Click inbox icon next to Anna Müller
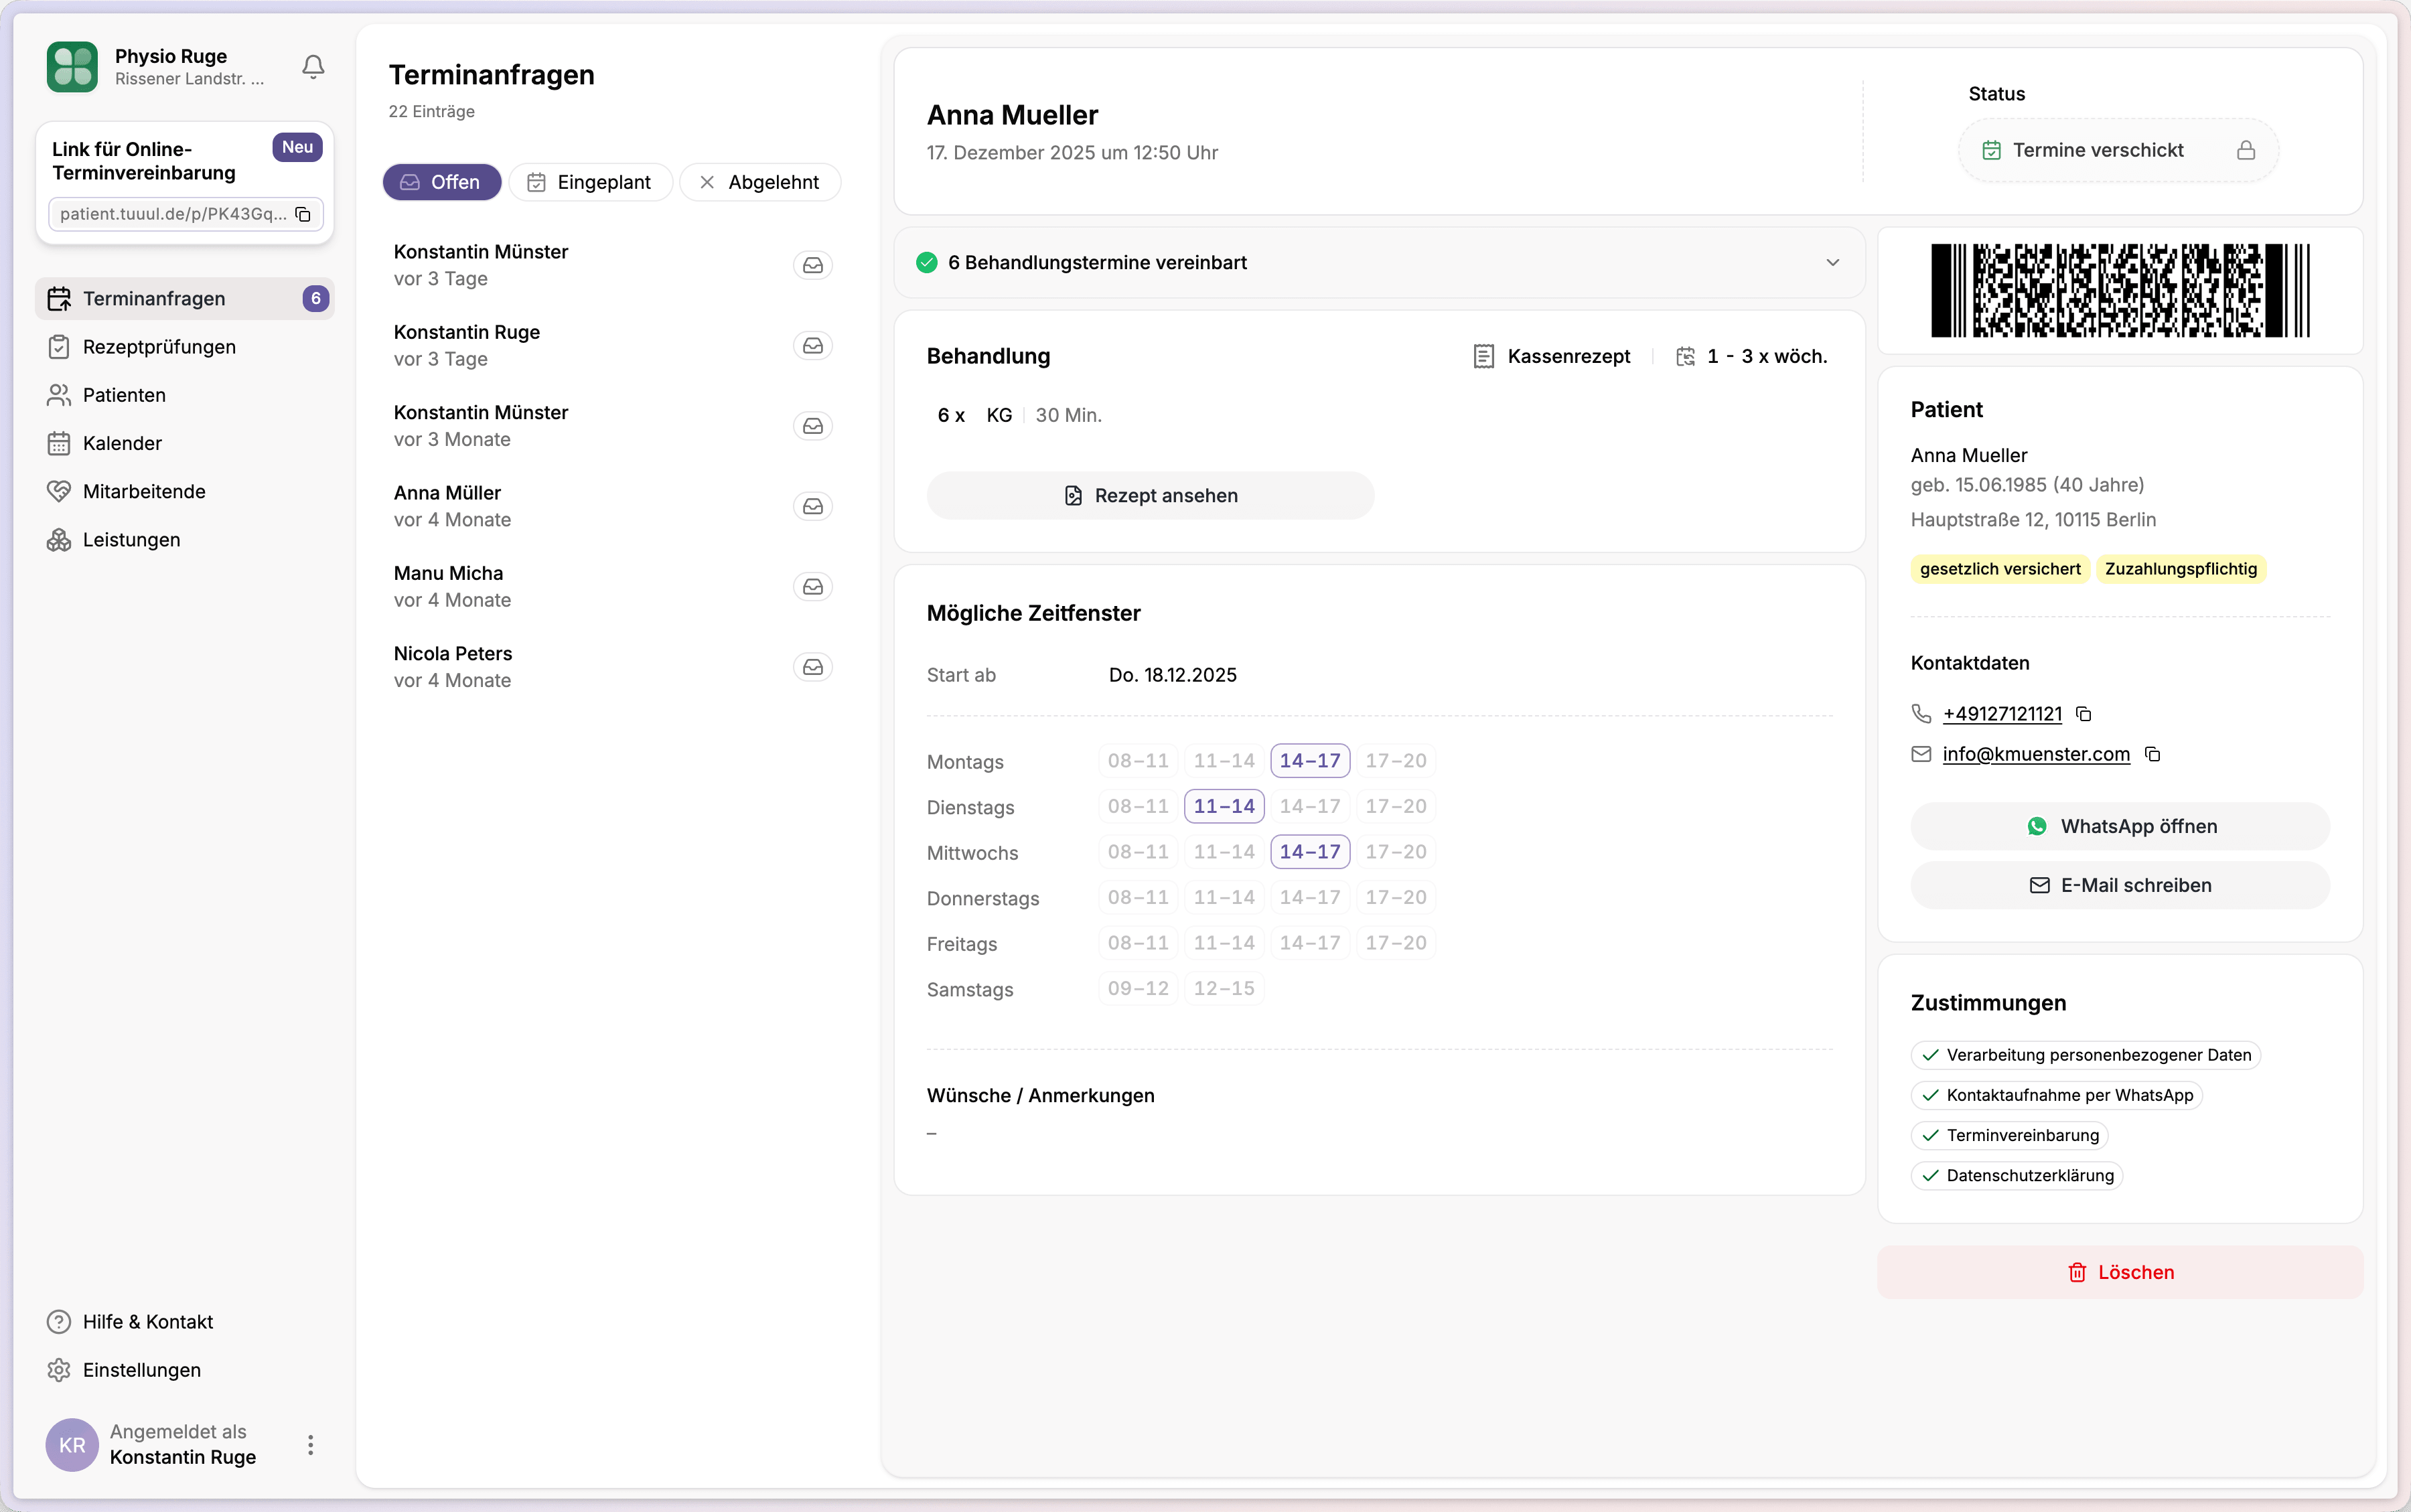Viewport: 2411px width, 1512px height. pos(812,506)
